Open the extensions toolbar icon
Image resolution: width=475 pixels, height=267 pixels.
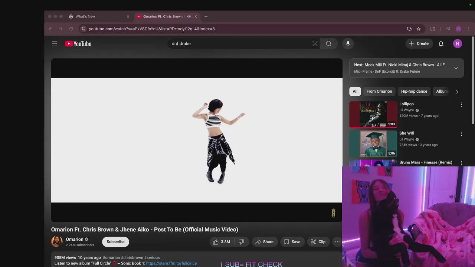433,29
